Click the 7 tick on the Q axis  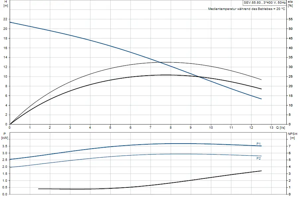[x=150, y=128]
